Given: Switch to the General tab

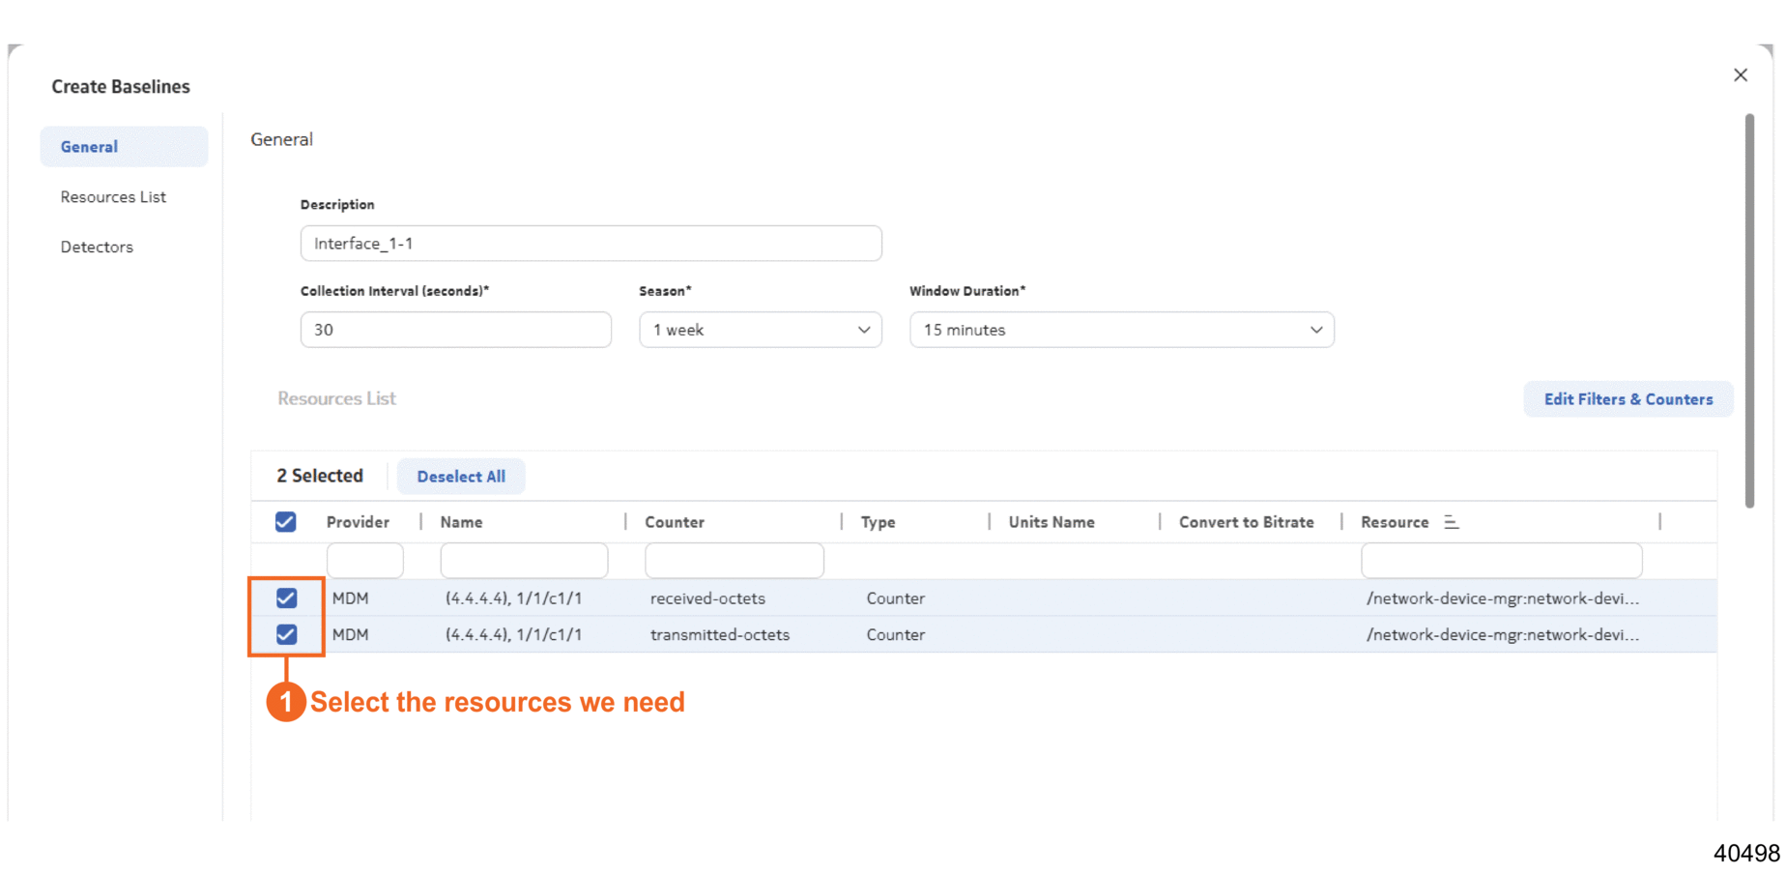Looking at the screenshot, I should coord(90,147).
